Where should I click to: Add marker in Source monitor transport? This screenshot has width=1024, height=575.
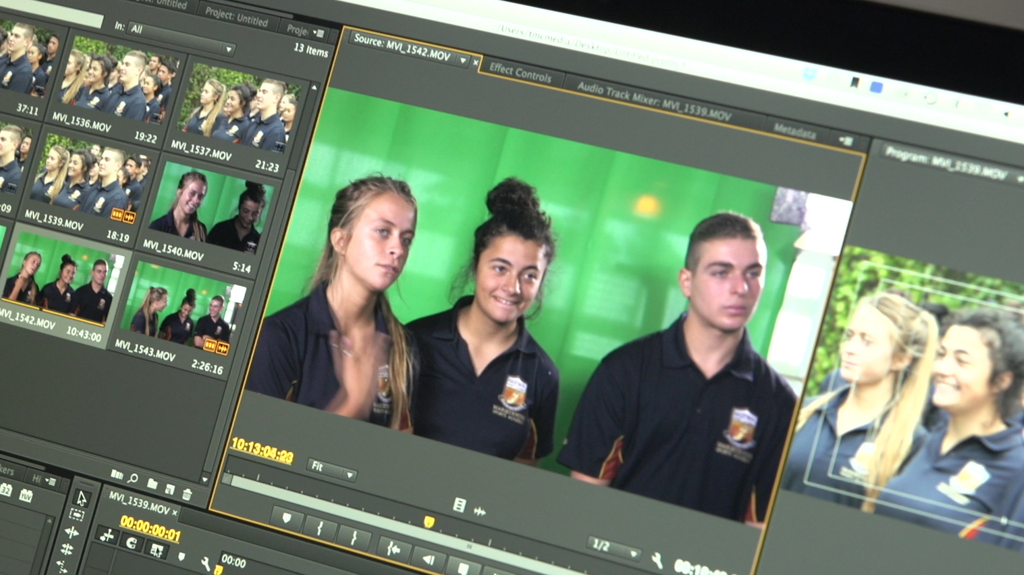287,519
